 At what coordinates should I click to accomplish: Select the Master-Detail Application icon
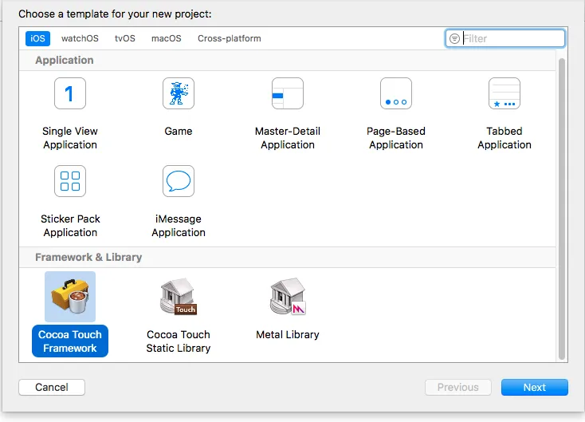click(x=287, y=94)
